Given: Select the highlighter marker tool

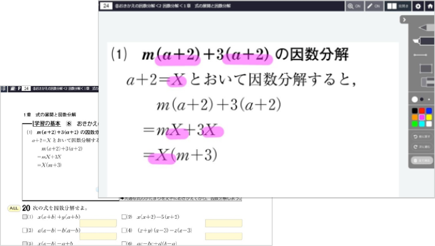Looking at the screenshot, I should (x=424, y=41).
